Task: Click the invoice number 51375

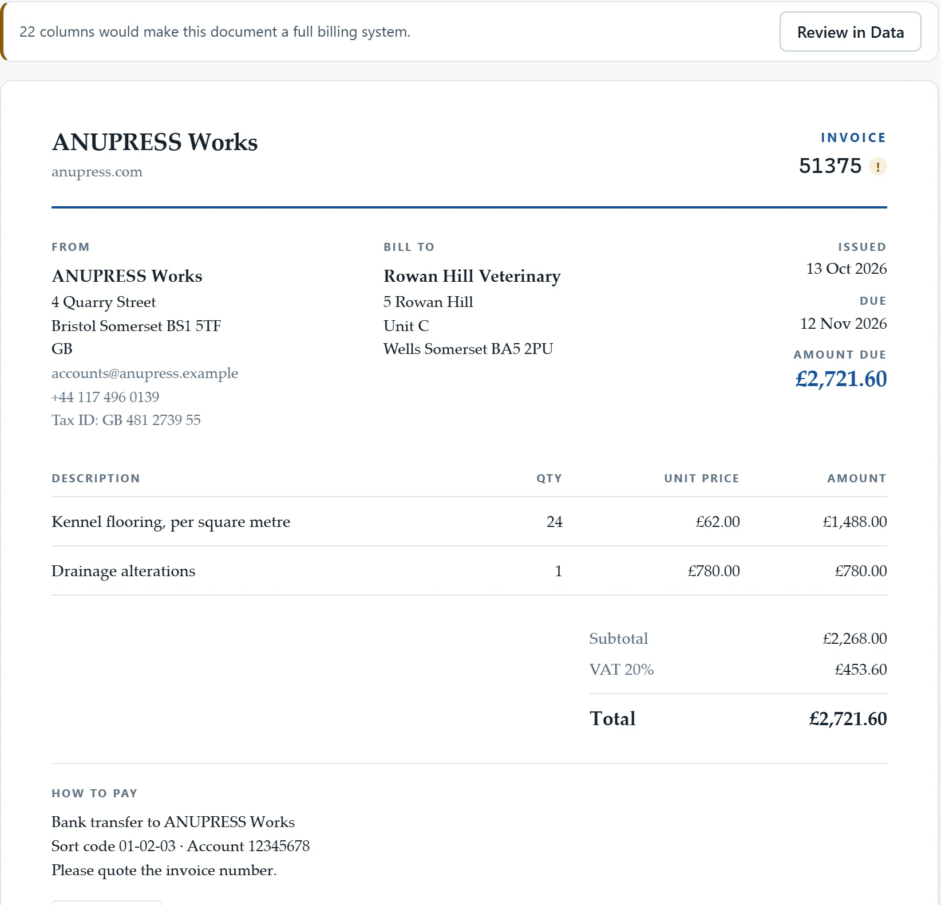Action: (x=830, y=166)
